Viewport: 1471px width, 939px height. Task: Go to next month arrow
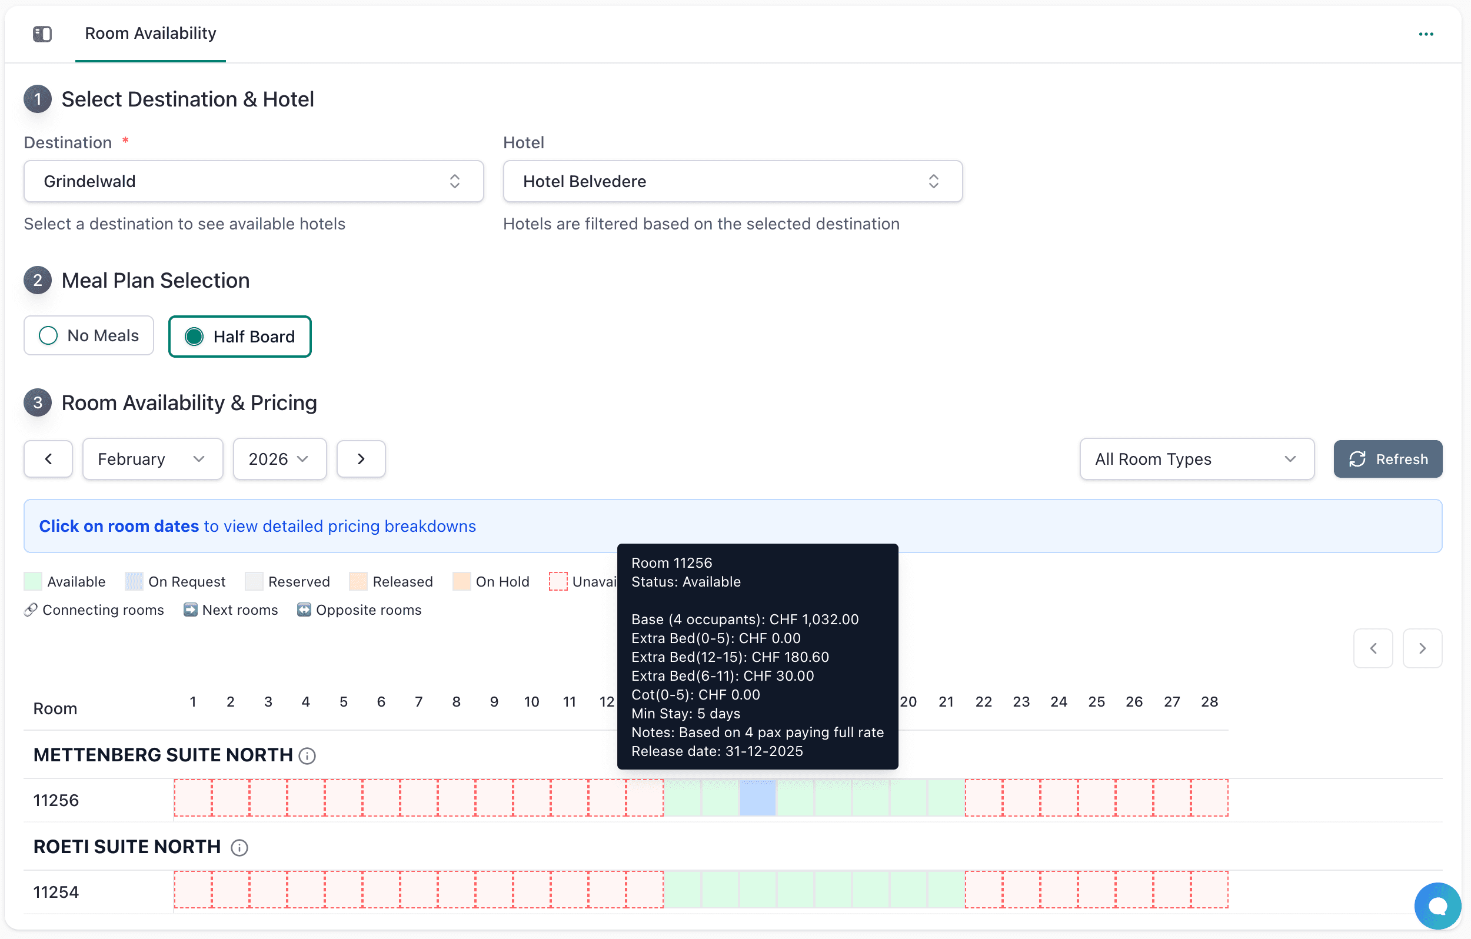tap(361, 459)
